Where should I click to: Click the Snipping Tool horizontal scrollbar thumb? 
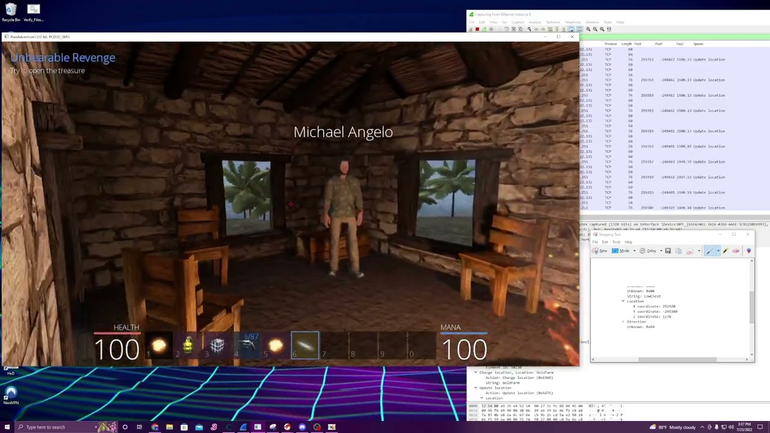point(677,360)
